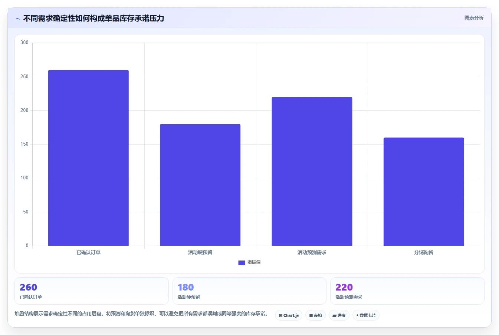Select the 分销询货 bar in chart
Viewport: 499px width, 335px height.
tap(424, 192)
